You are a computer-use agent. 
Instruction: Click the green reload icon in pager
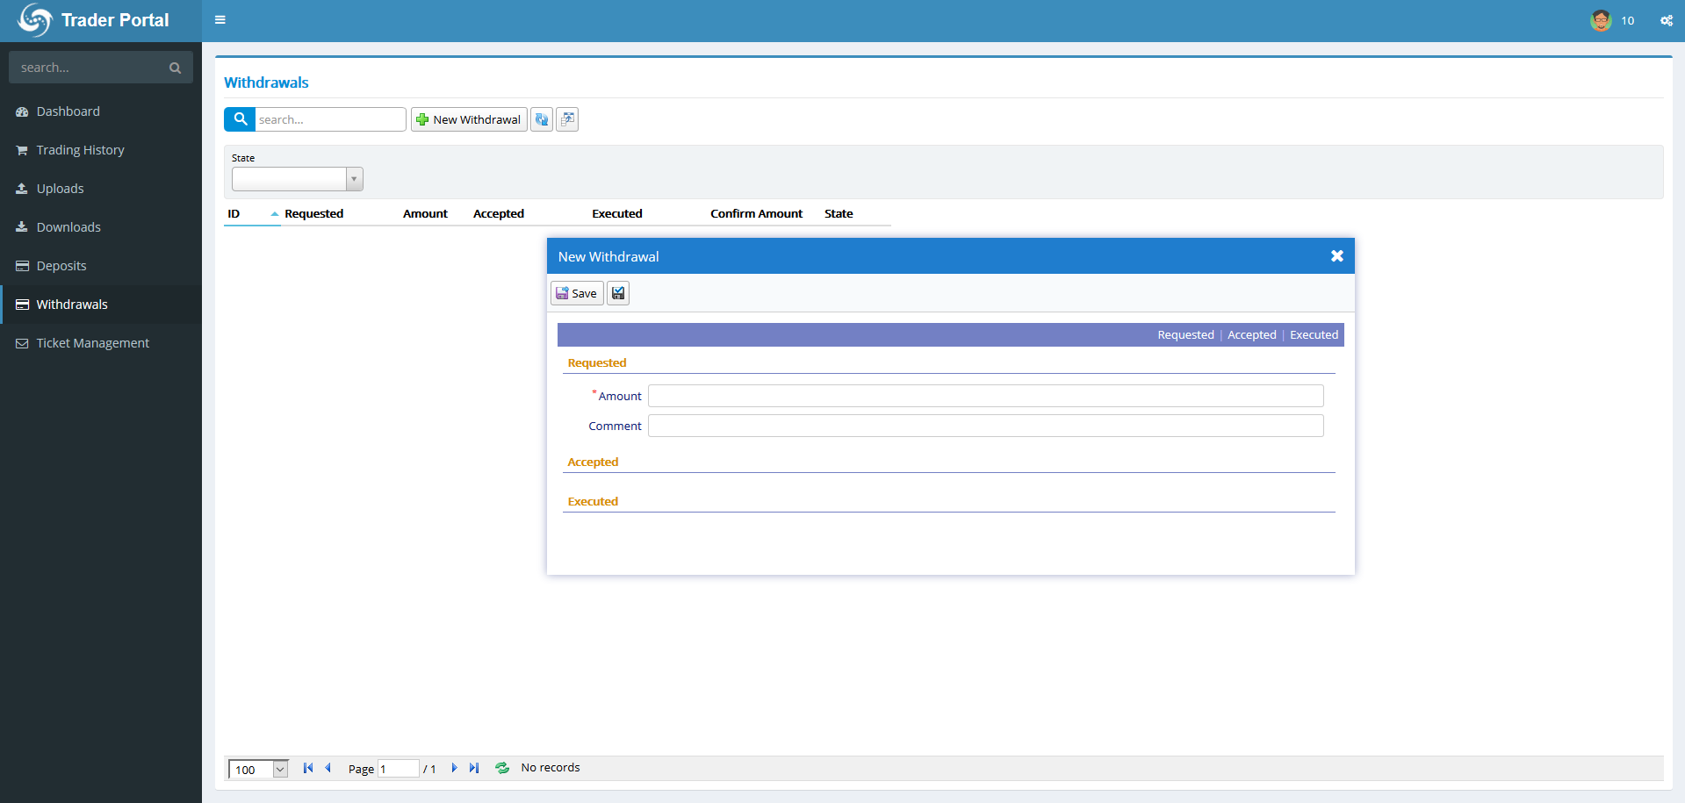tap(502, 768)
